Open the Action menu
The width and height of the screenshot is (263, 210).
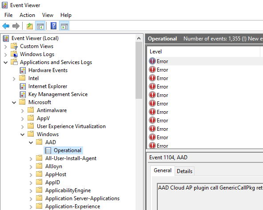pyautogui.click(x=28, y=15)
